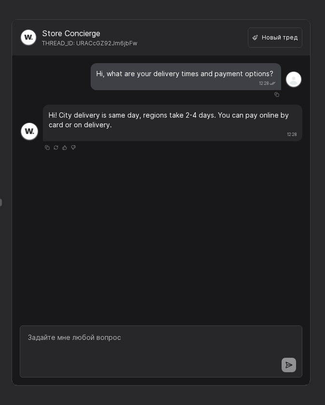Give a thumbs down to the assistant reply
This screenshot has width=325, height=405.
click(73, 148)
